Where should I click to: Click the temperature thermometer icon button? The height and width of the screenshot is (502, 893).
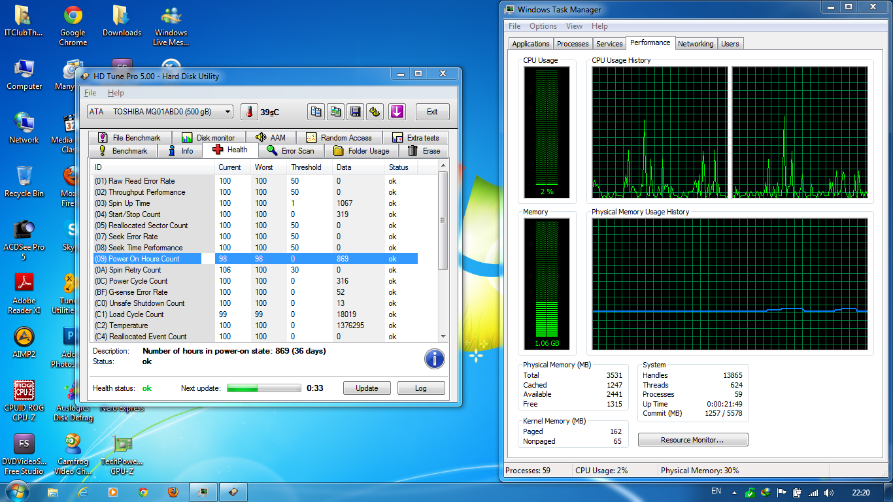coord(249,112)
